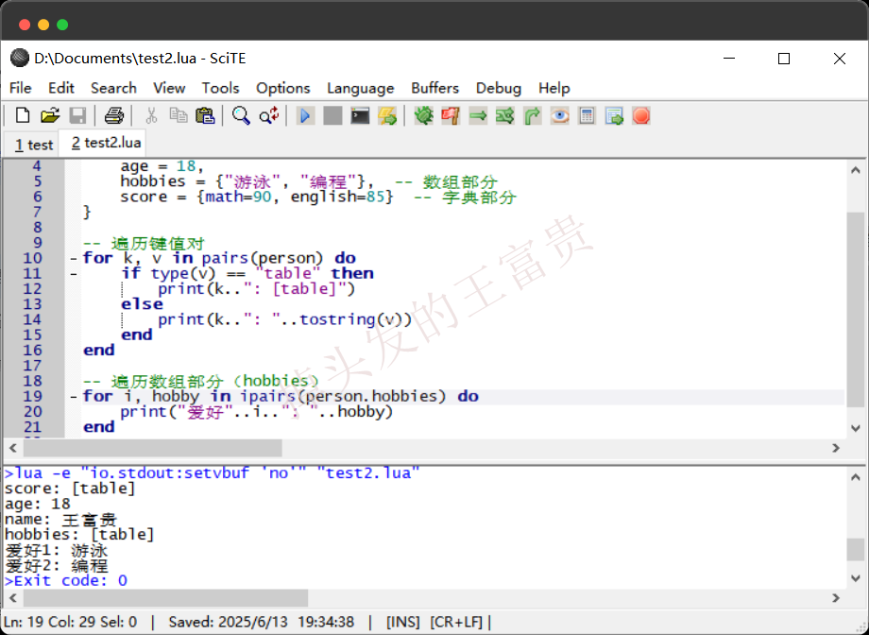
Task: Click the [INS] status bar indicator
Action: point(403,622)
